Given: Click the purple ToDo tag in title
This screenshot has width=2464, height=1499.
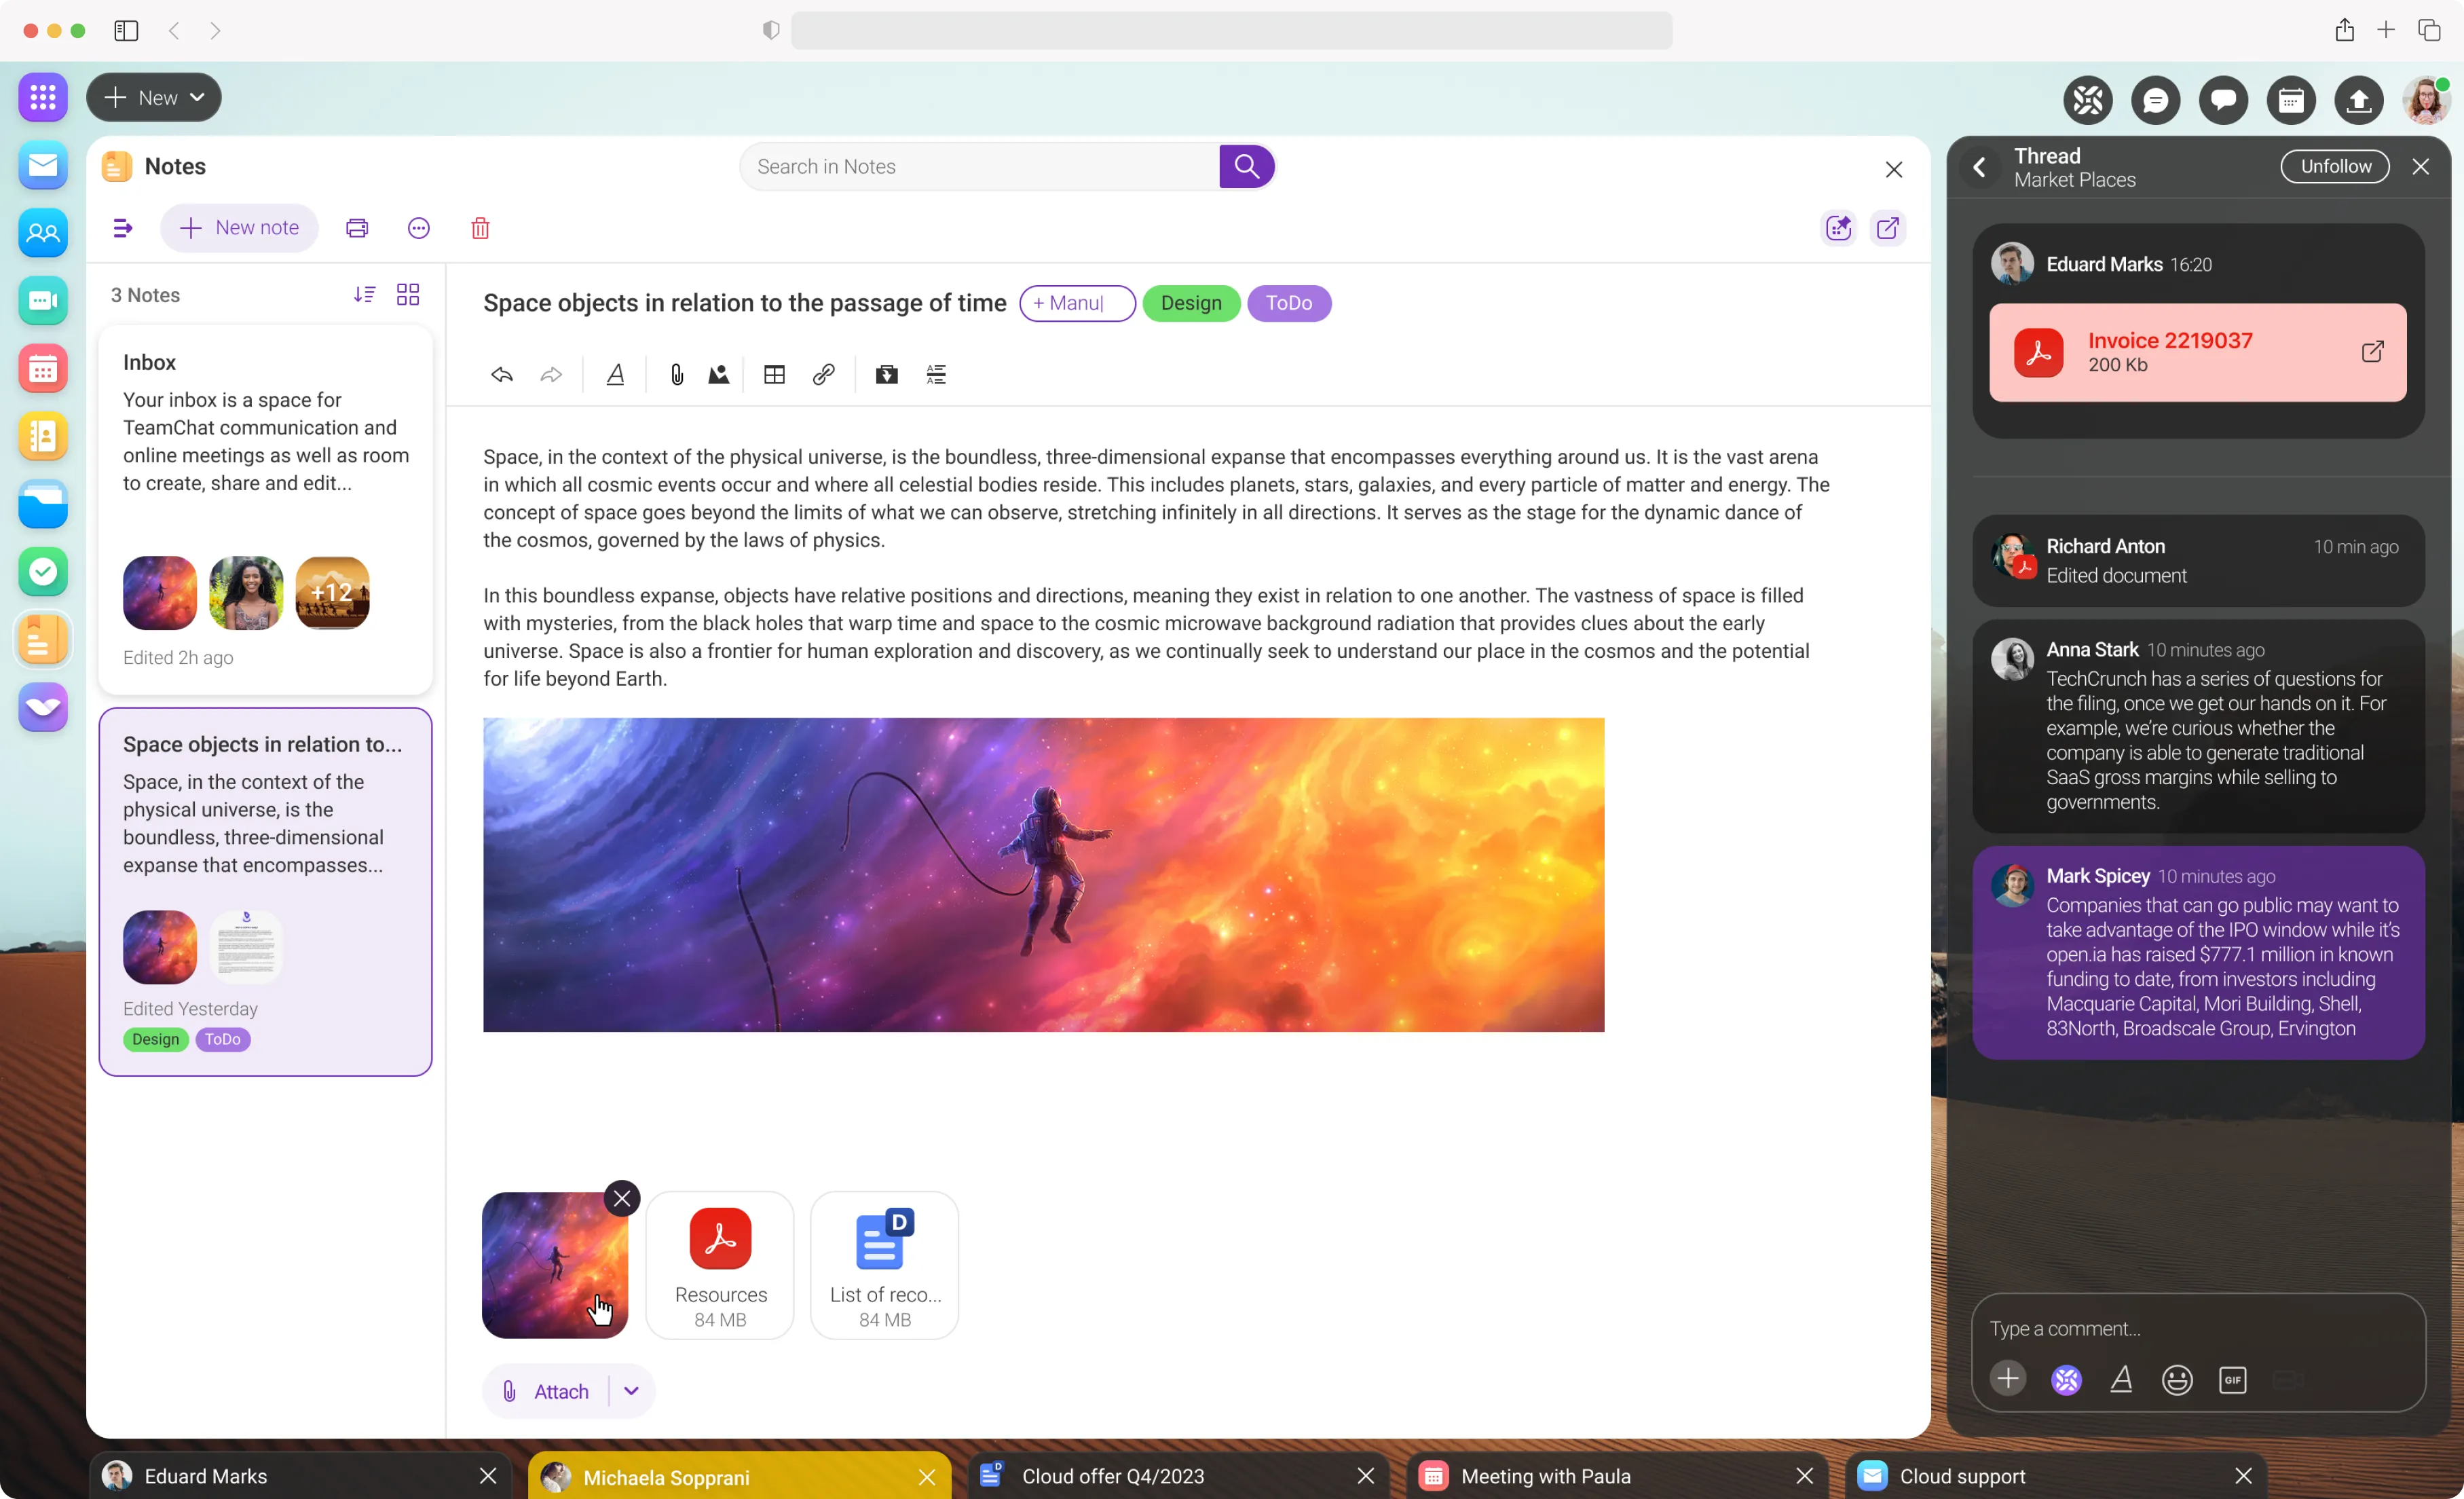Looking at the screenshot, I should point(1288,303).
